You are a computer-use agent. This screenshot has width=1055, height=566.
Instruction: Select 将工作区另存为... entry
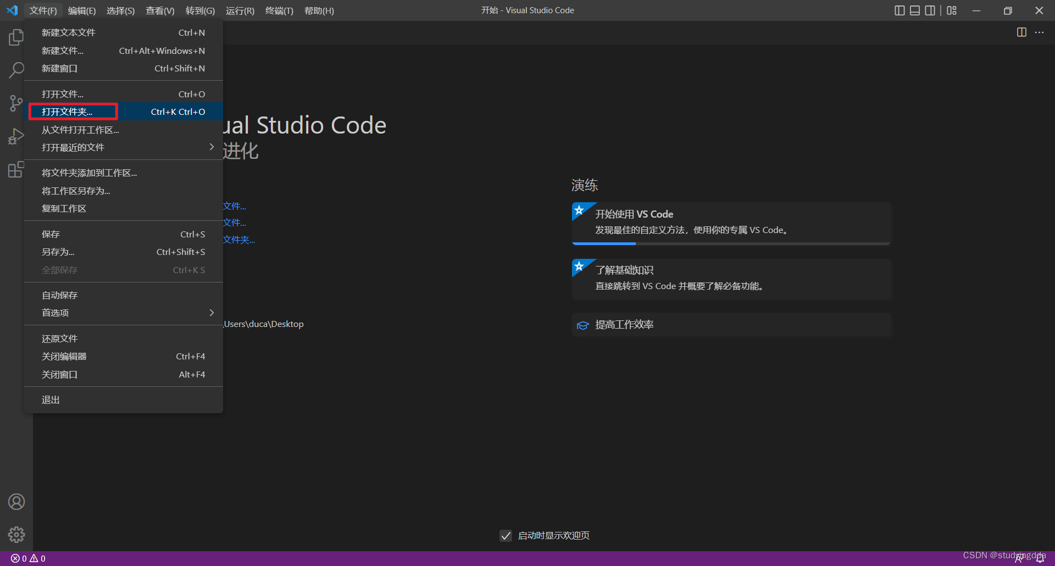click(x=124, y=191)
